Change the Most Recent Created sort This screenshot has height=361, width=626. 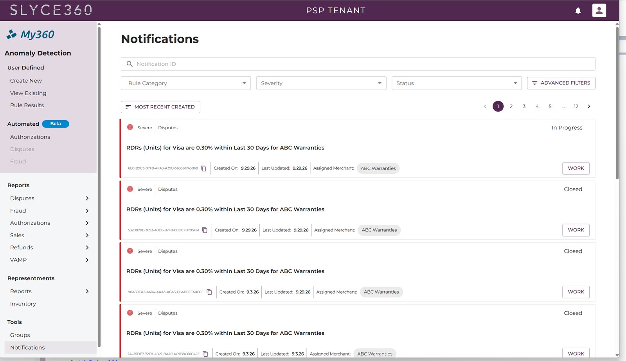pos(160,107)
